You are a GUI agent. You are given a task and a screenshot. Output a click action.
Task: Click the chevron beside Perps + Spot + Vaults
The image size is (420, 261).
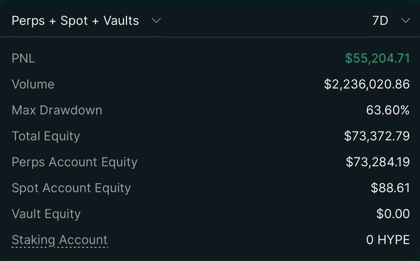pos(155,21)
